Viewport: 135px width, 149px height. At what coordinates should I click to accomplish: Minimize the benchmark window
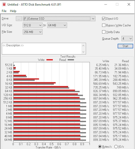tap(106, 4)
